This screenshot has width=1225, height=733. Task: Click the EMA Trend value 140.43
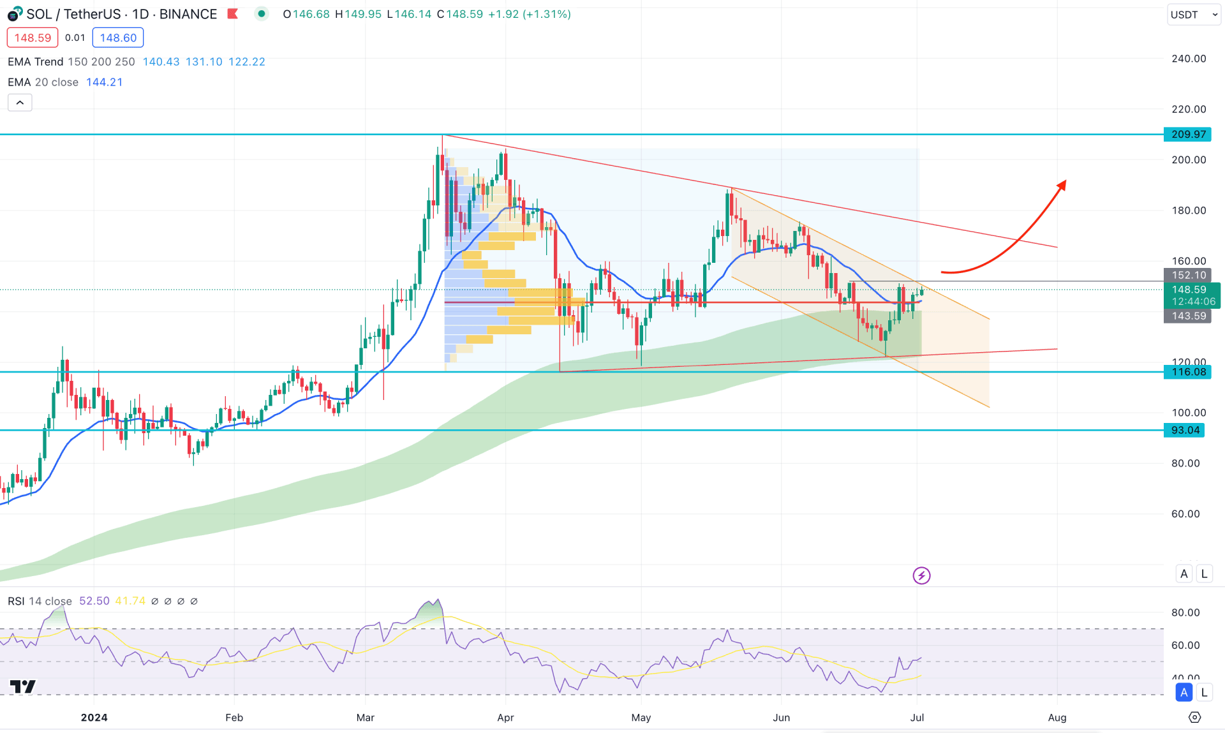pyautogui.click(x=161, y=62)
